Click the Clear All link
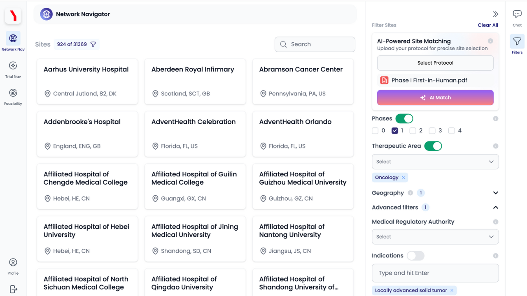Viewport: 527px width, 296px height. [x=488, y=25]
